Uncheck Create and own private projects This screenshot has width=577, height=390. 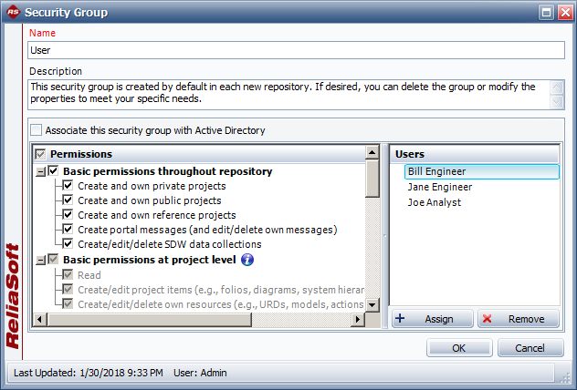pyautogui.click(x=68, y=186)
